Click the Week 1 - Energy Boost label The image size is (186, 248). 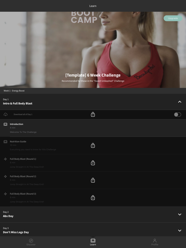pyautogui.click(x=14, y=91)
